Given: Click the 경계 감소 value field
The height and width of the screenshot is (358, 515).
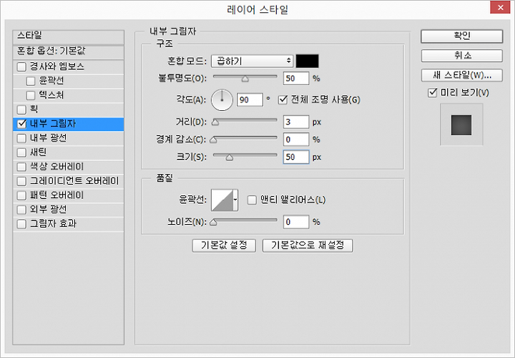Looking at the screenshot, I should click(296, 140).
